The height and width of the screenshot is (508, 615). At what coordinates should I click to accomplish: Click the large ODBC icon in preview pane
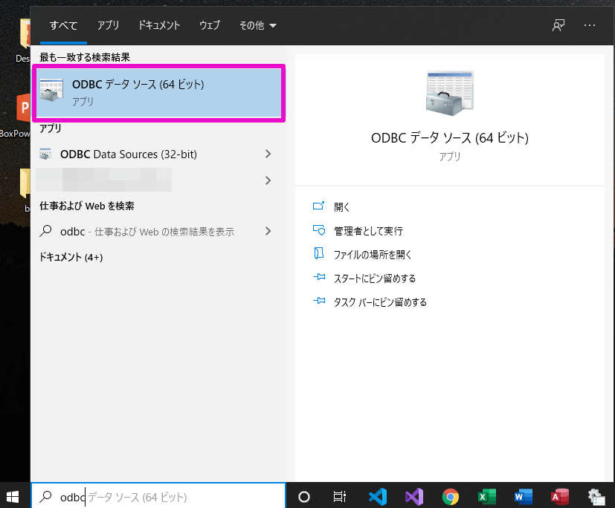point(450,94)
